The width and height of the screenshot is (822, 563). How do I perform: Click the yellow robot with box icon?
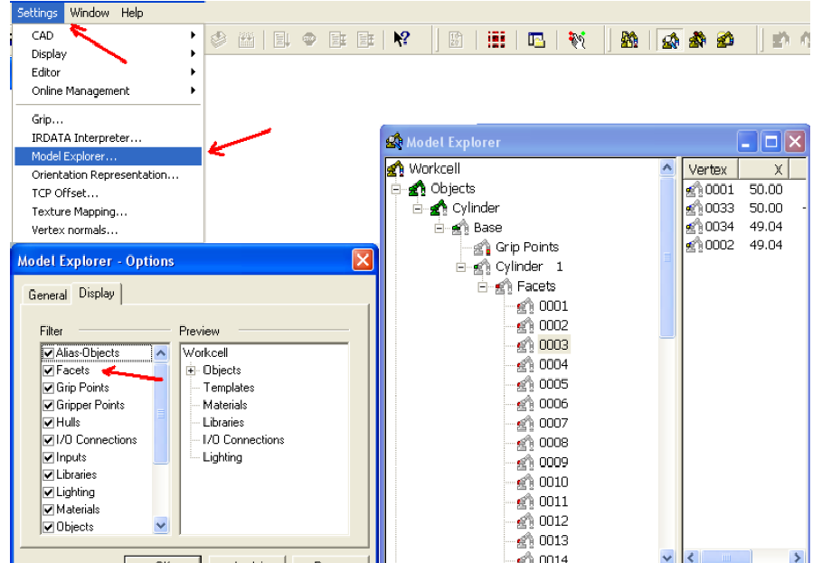pyautogui.click(x=725, y=39)
